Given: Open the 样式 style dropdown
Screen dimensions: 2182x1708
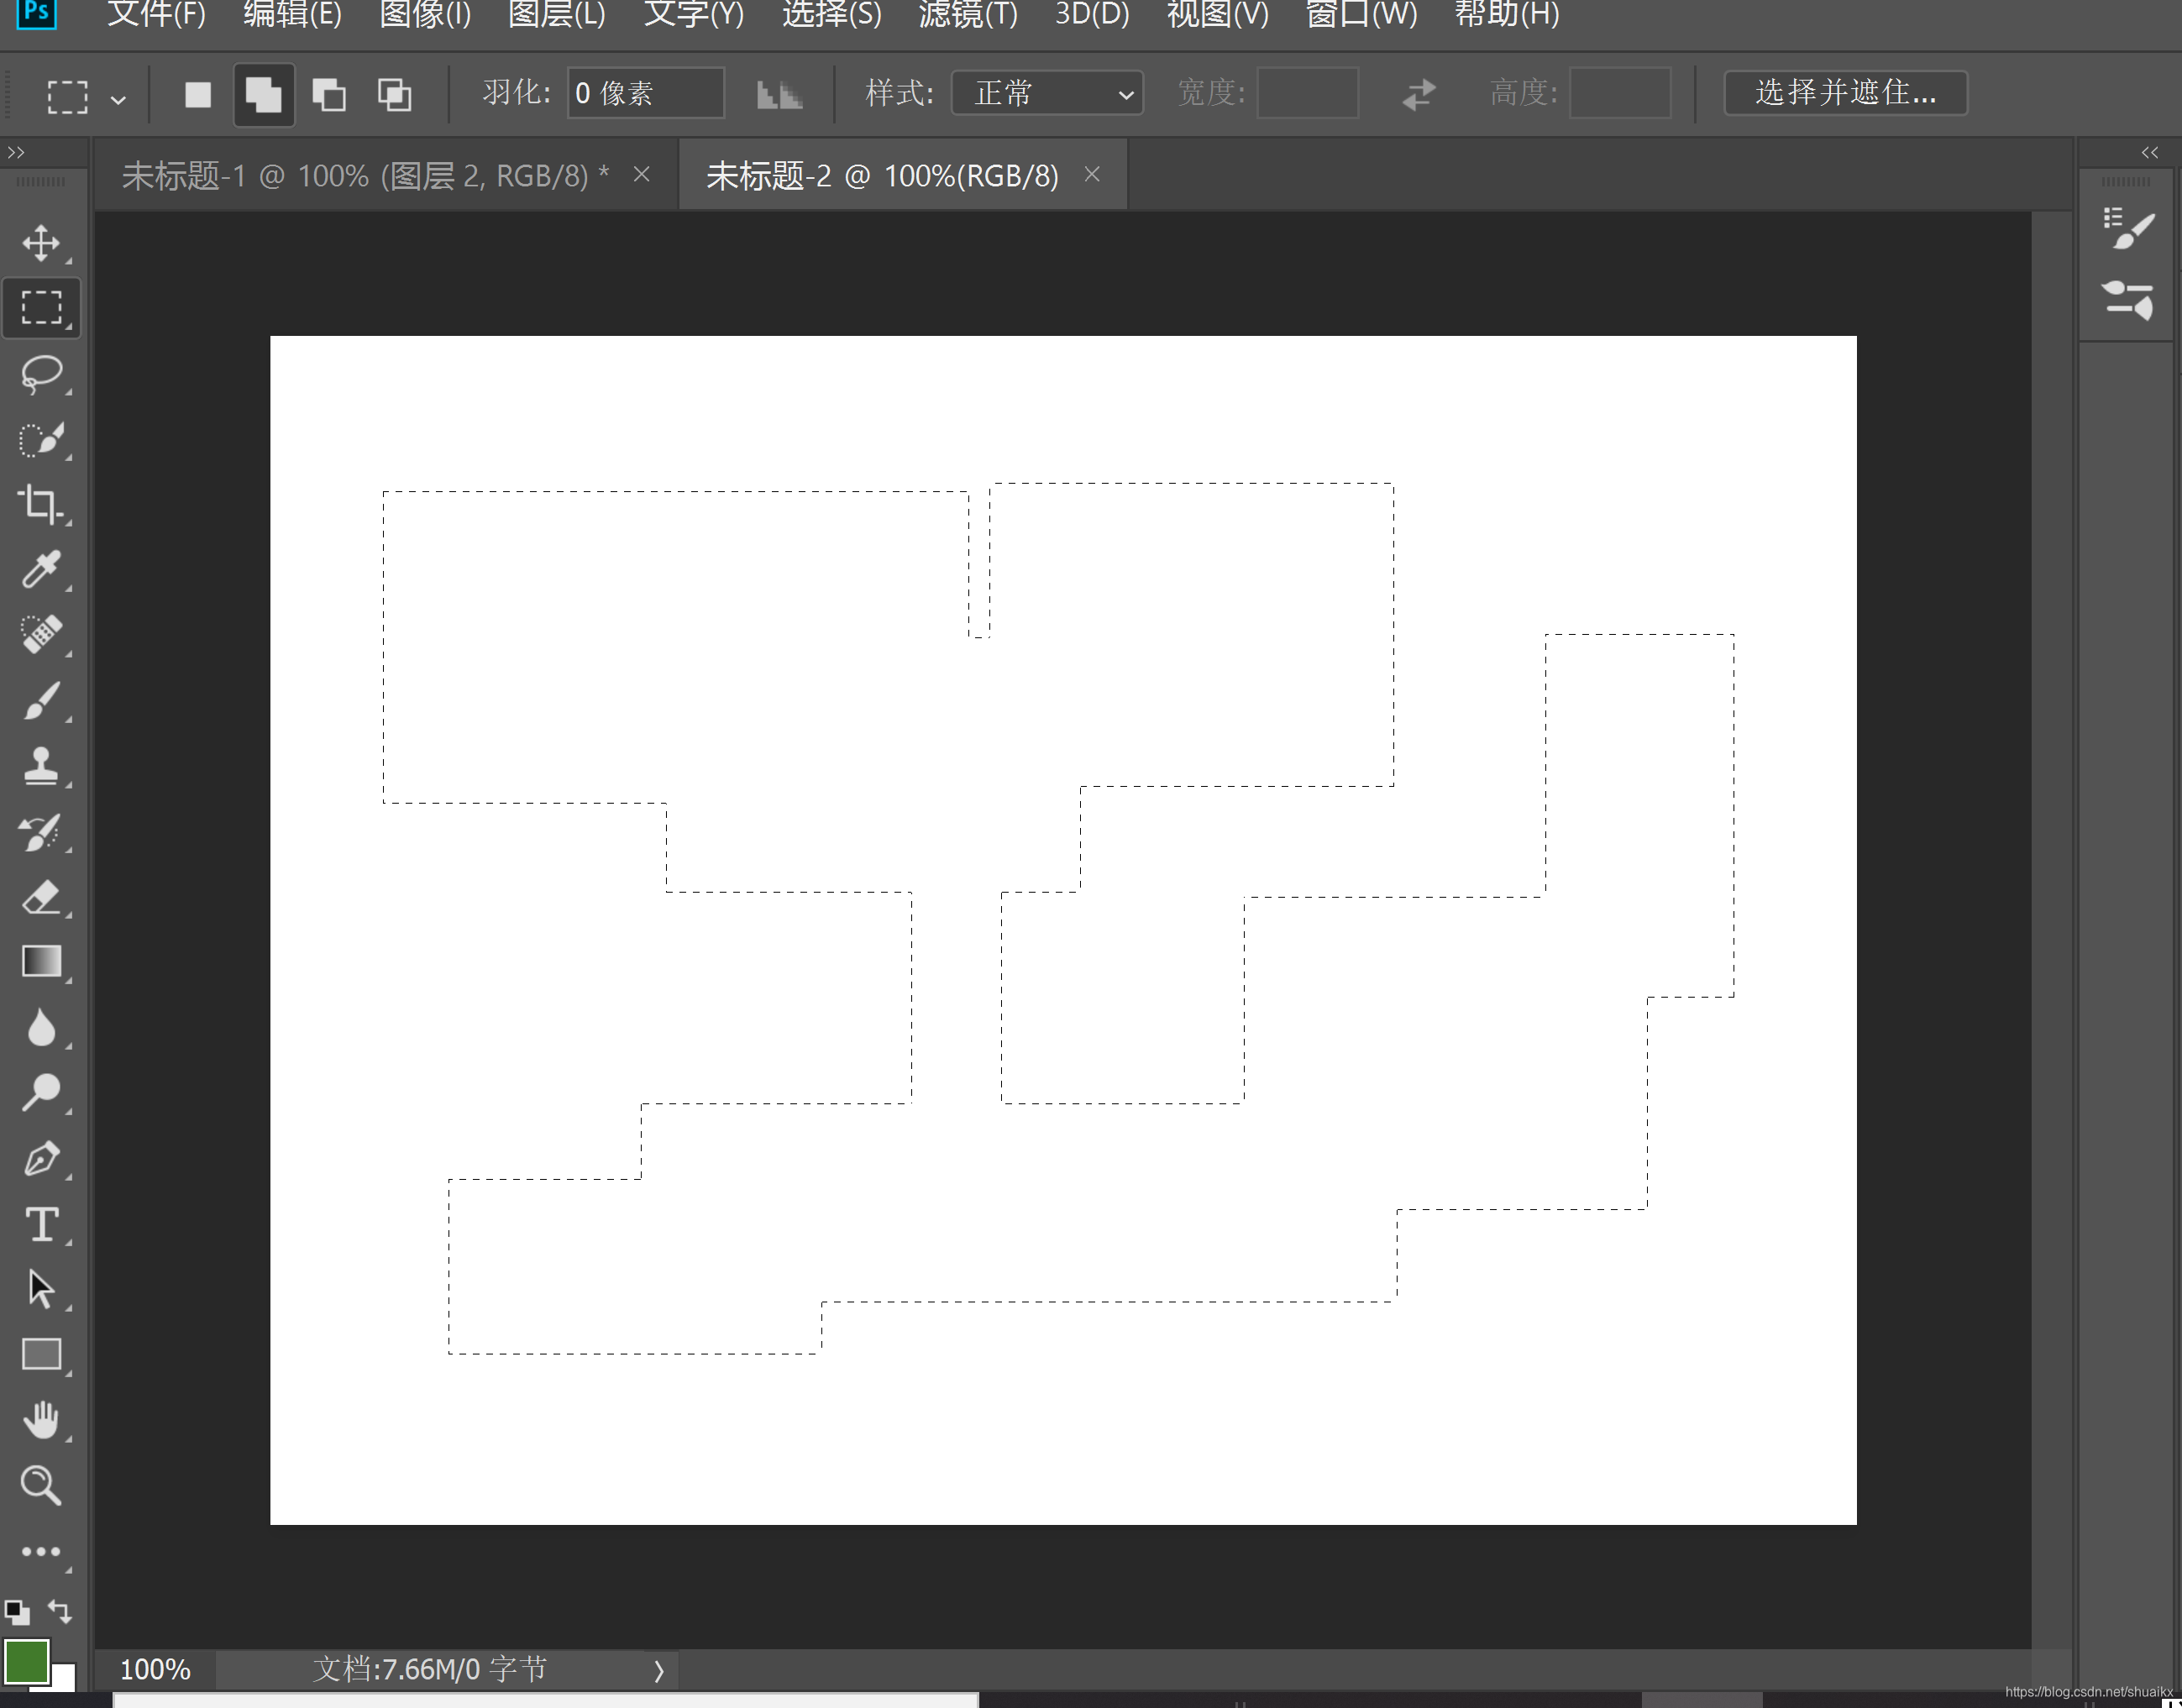Looking at the screenshot, I should (1046, 93).
